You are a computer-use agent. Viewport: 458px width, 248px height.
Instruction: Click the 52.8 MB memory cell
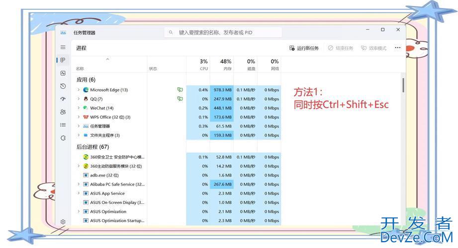tap(222, 157)
